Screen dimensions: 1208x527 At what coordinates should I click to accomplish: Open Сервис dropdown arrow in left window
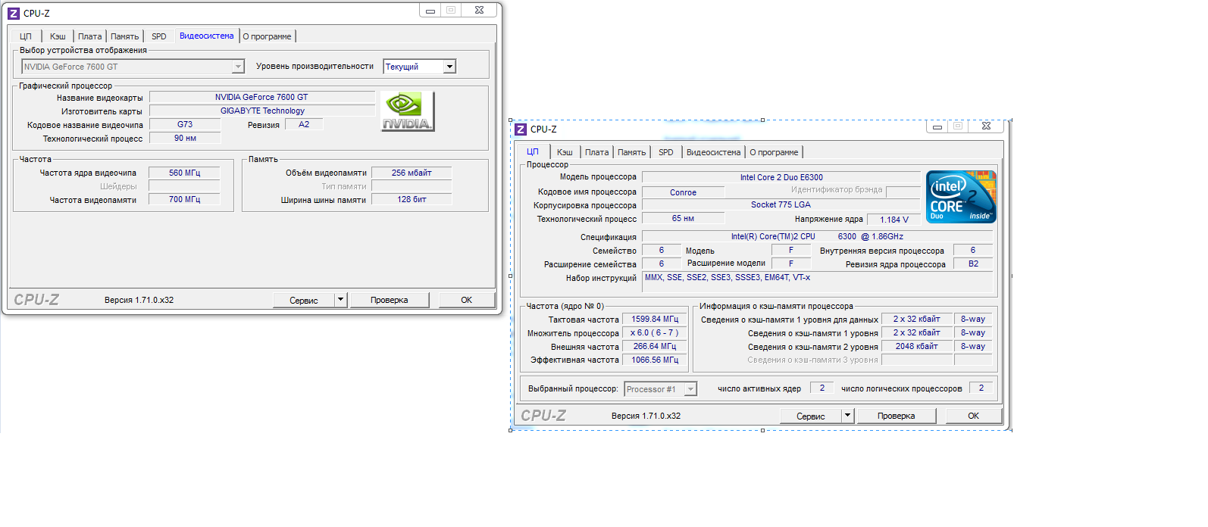coord(340,300)
